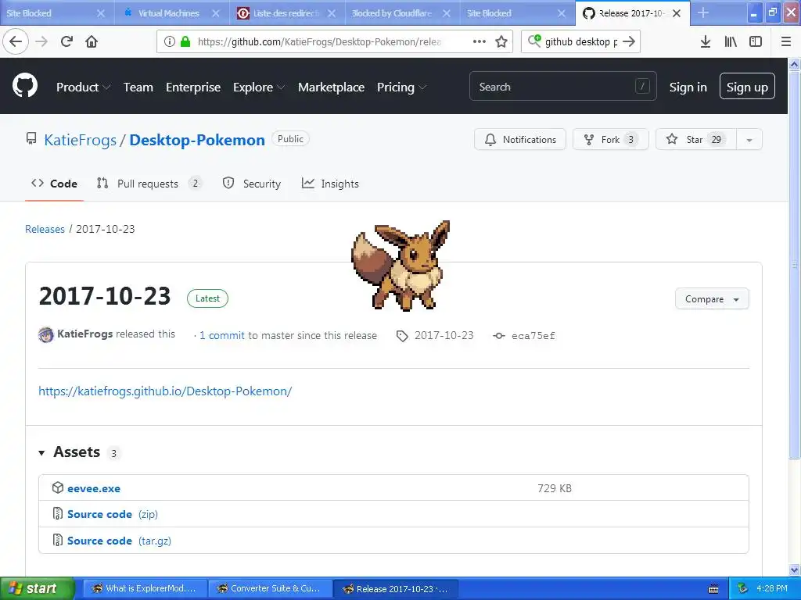Open the page actions three-dots menu
This screenshot has width=801, height=600.
click(x=480, y=41)
